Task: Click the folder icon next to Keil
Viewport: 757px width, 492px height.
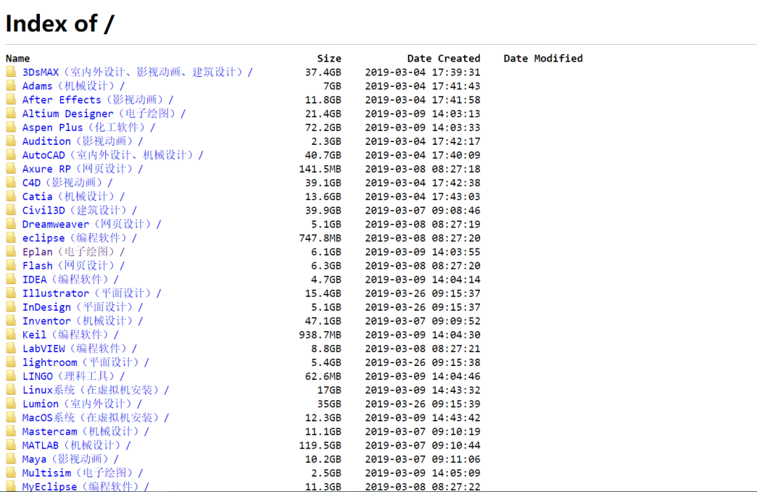Action: point(11,335)
